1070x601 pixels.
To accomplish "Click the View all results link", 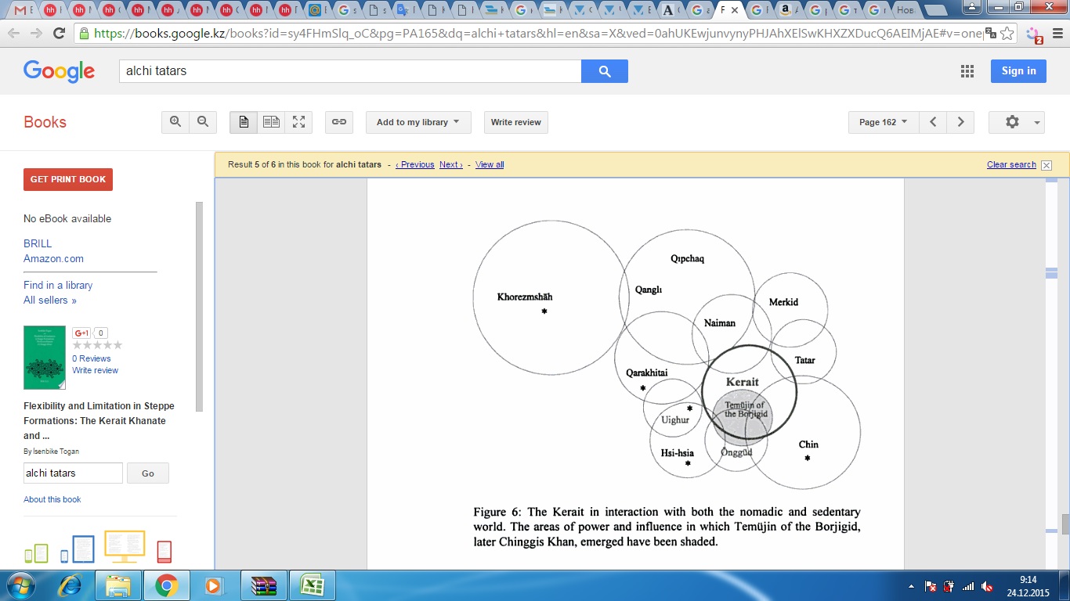I will click(x=490, y=165).
